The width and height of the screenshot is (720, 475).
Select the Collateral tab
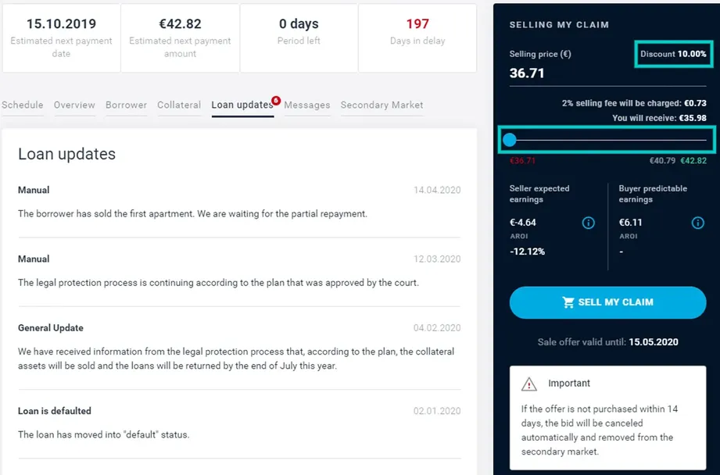(x=179, y=105)
